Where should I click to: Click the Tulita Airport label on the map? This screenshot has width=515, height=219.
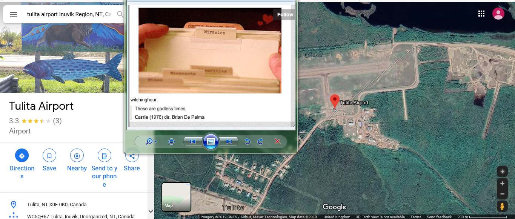pos(354,103)
